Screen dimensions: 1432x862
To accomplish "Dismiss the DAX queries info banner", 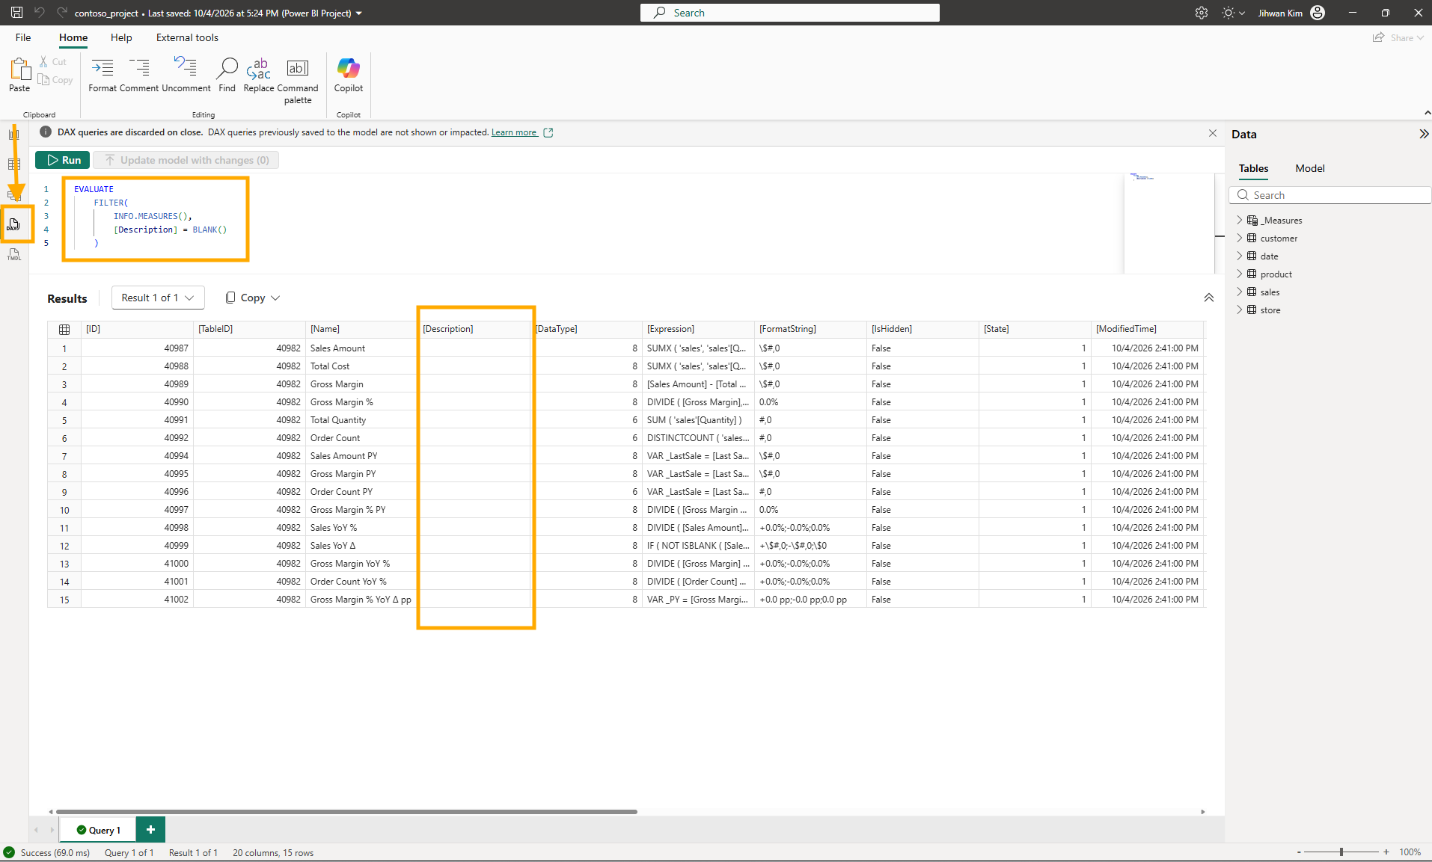I will (1213, 133).
